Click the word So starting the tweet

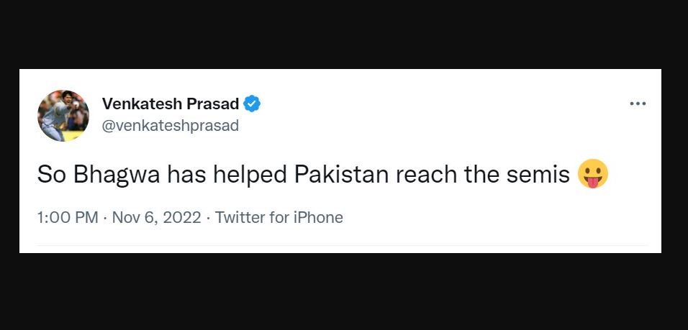(x=51, y=175)
